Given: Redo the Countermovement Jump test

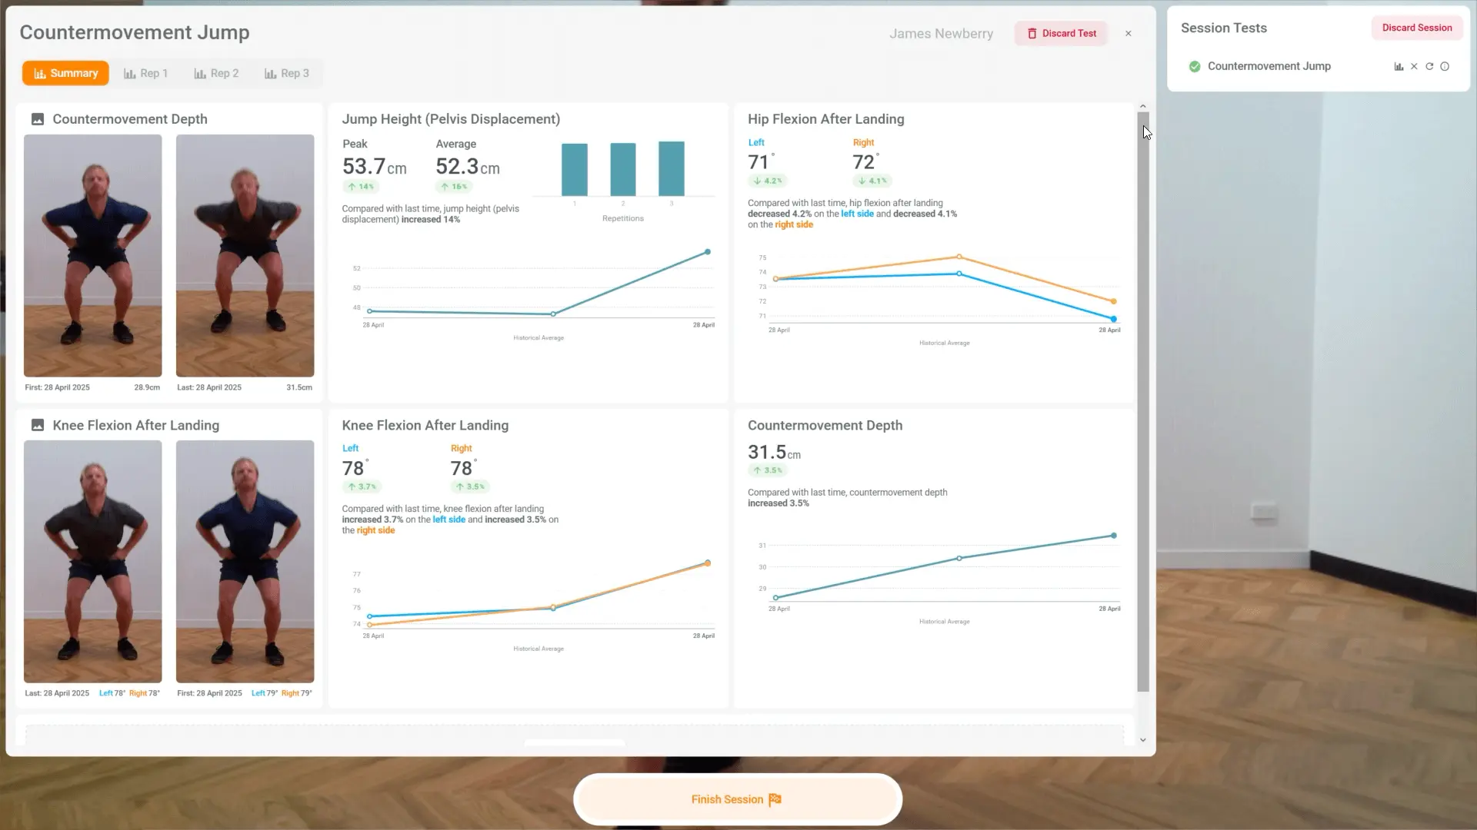Looking at the screenshot, I should coord(1429,67).
